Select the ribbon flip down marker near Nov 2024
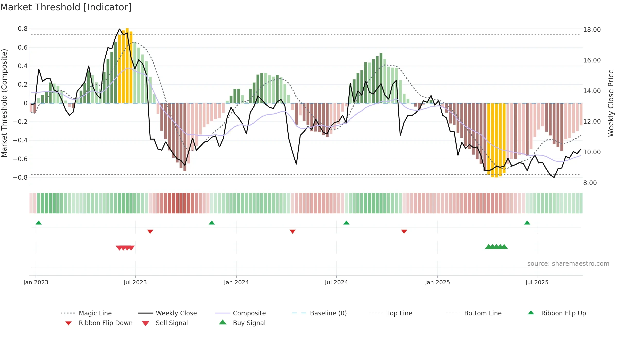 click(x=404, y=232)
